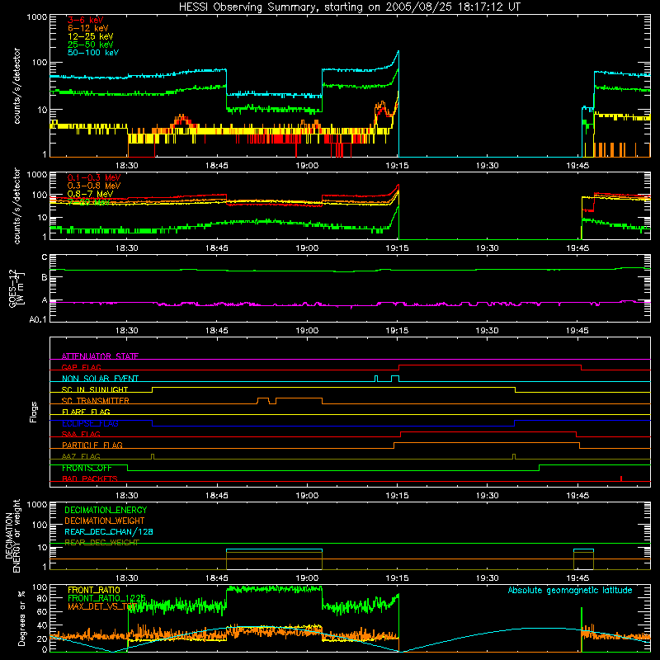Image resolution: width=660 pixels, height=660 pixels.
Task: Select the orange 6-12 keV legend label
Action: coord(88,28)
